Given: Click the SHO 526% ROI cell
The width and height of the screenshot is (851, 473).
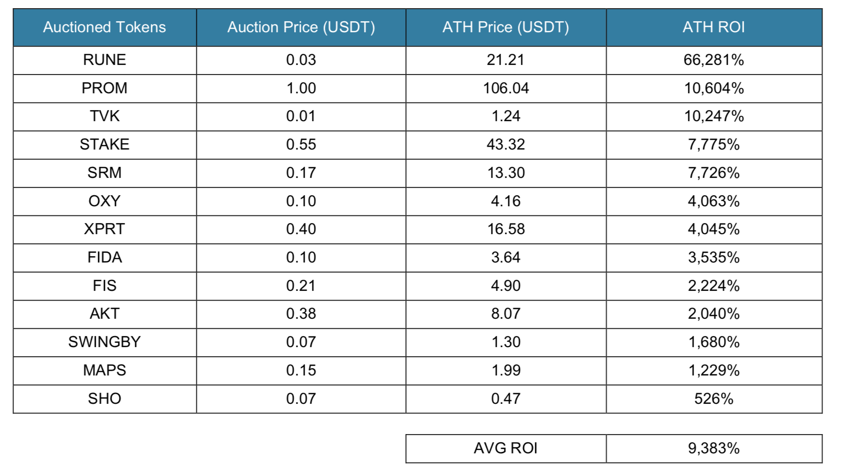Looking at the screenshot, I should 713,399.
